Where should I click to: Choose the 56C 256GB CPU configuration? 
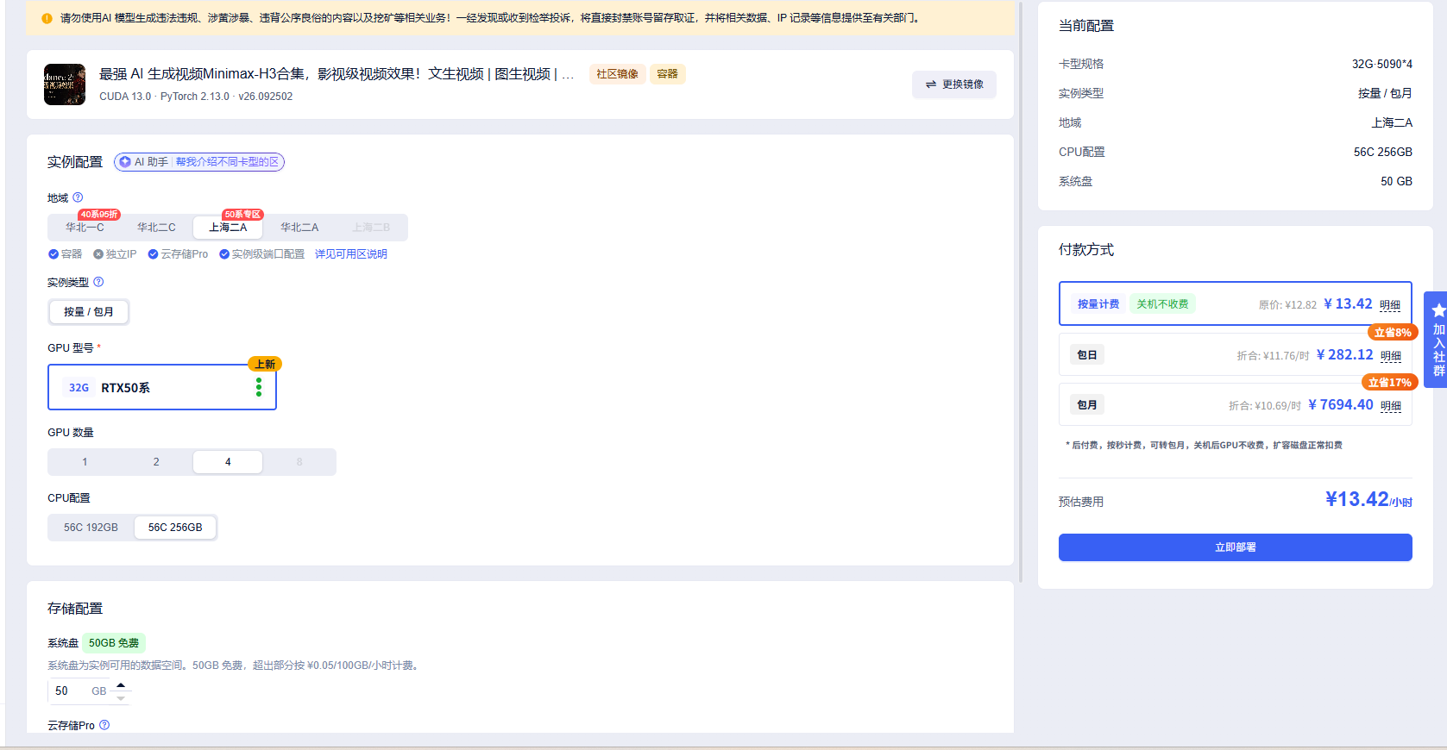click(x=175, y=528)
